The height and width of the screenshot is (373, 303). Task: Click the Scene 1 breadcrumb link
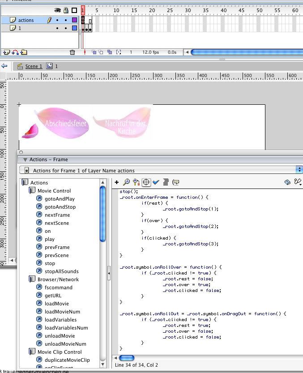(x=34, y=66)
